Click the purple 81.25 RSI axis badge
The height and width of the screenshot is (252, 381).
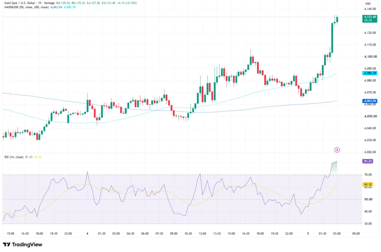click(368, 161)
